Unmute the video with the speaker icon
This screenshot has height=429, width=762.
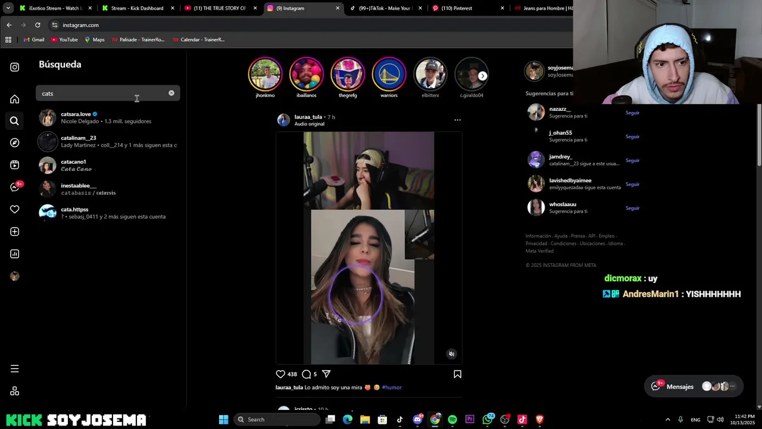[451, 354]
